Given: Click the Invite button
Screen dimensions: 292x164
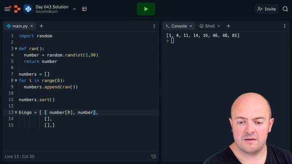Looking at the screenshot, I should pyautogui.click(x=266, y=9).
